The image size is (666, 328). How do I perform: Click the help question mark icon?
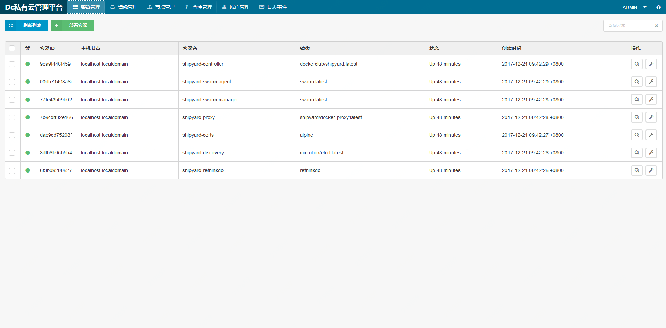click(x=658, y=7)
